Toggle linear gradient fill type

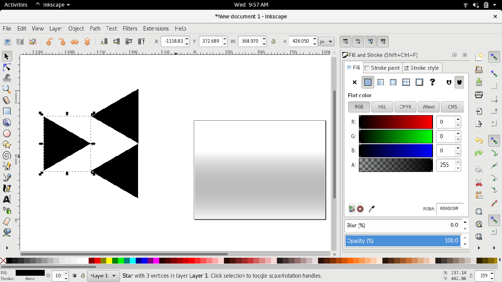pos(380,82)
